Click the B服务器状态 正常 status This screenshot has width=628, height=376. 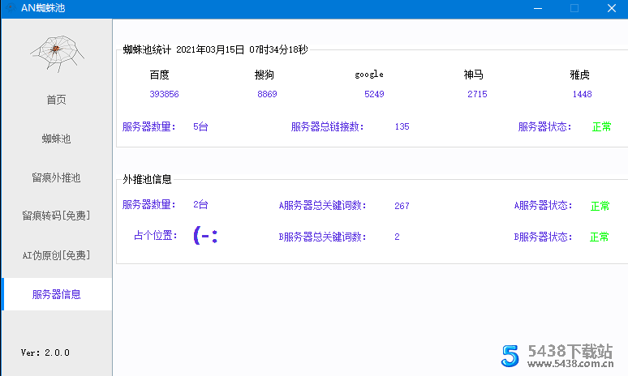tap(600, 237)
